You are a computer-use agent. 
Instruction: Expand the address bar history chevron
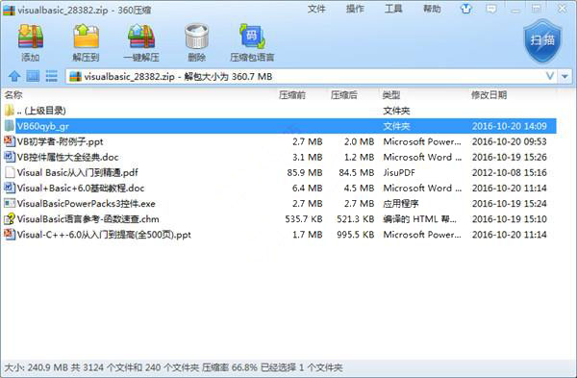click(x=550, y=76)
